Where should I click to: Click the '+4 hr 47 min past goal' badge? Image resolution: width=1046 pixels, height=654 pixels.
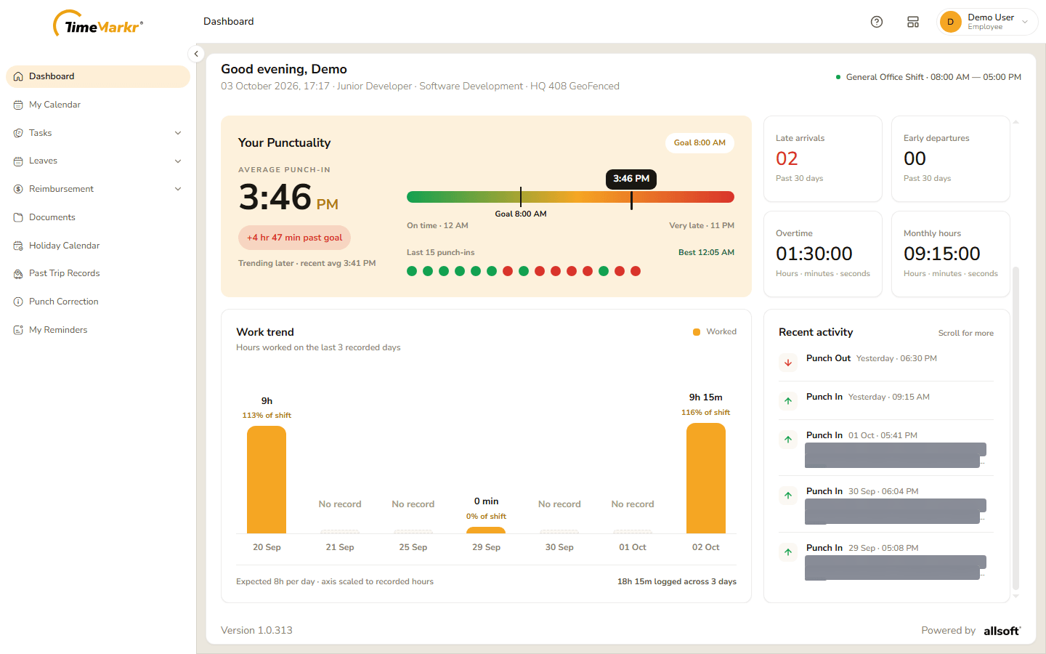(294, 238)
